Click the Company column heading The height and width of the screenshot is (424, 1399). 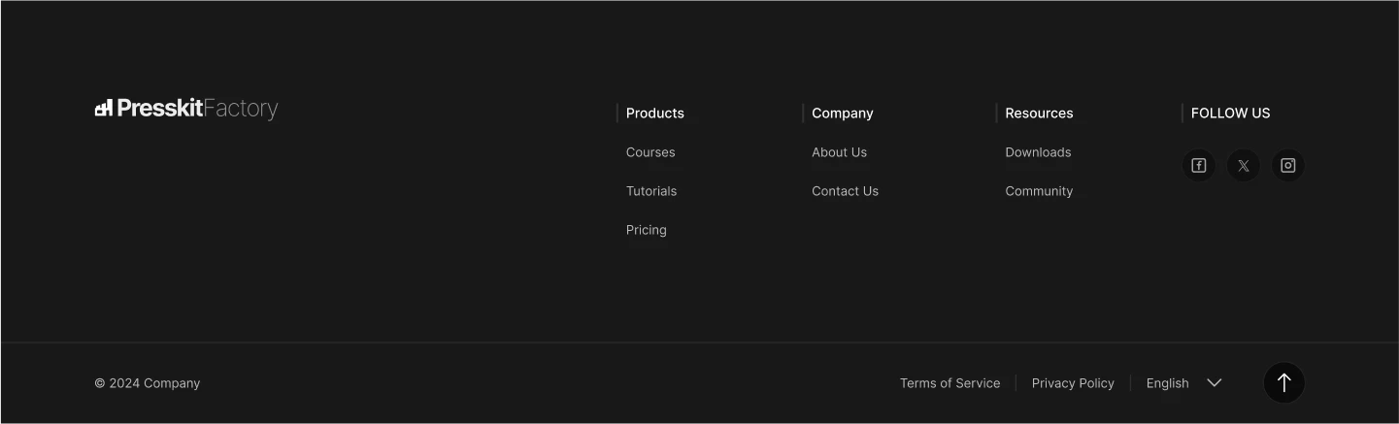click(x=843, y=114)
